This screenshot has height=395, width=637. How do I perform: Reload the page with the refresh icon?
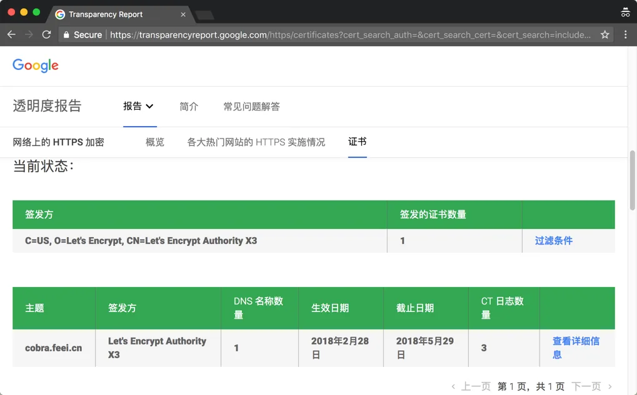pos(46,35)
